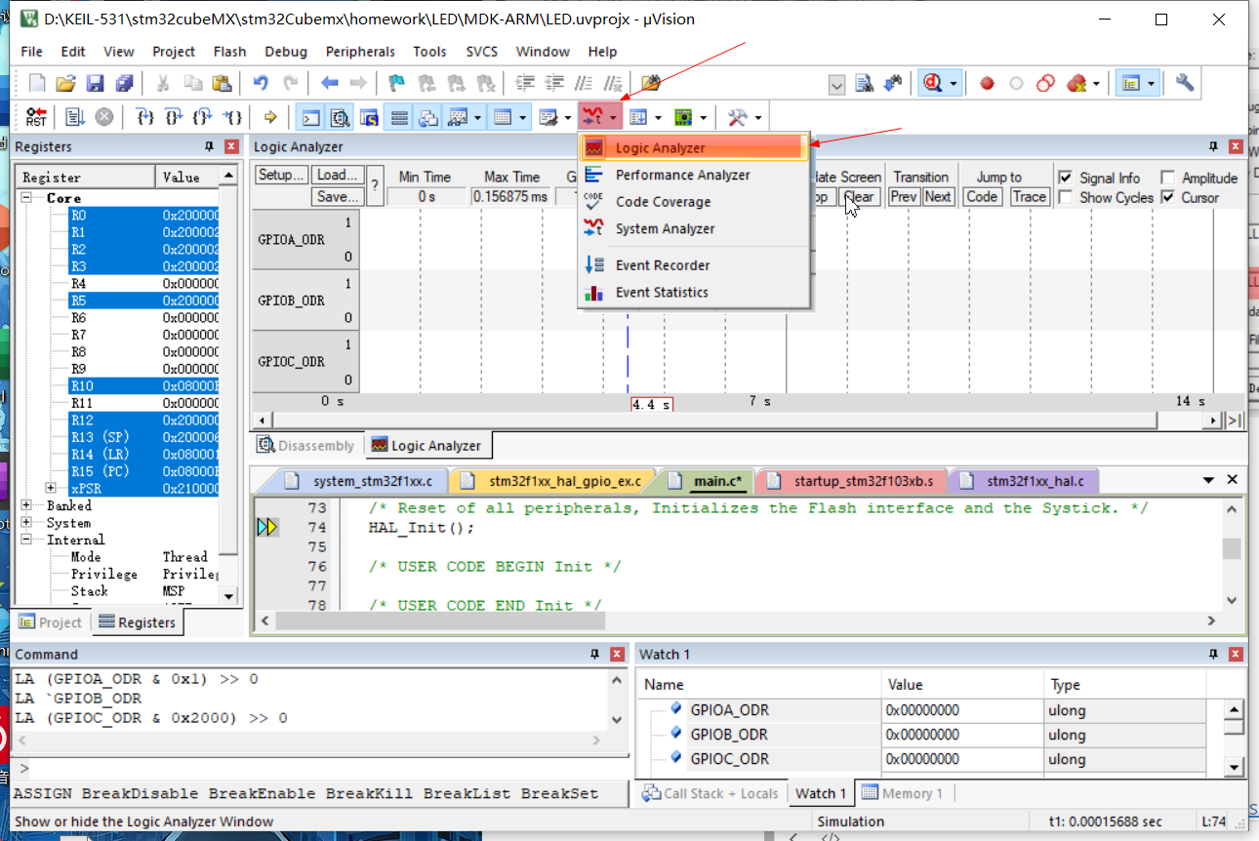Screen dimensions: 1259x841
Task: Open the Serial Windows dropdown arrow
Action: click(568, 118)
